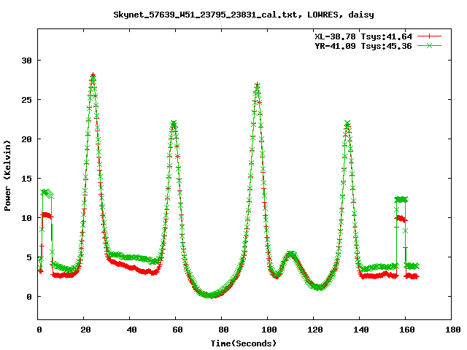This screenshot has width=467, height=350.
Task: Click the x-axis tick label 180
Action: tap(453, 330)
